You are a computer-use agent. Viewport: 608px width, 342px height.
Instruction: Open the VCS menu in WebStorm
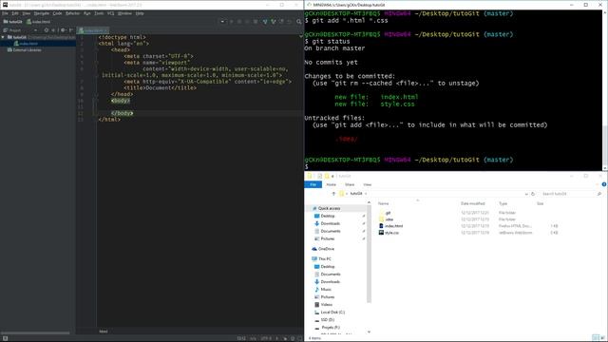pyautogui.click(x=110, y=13)
